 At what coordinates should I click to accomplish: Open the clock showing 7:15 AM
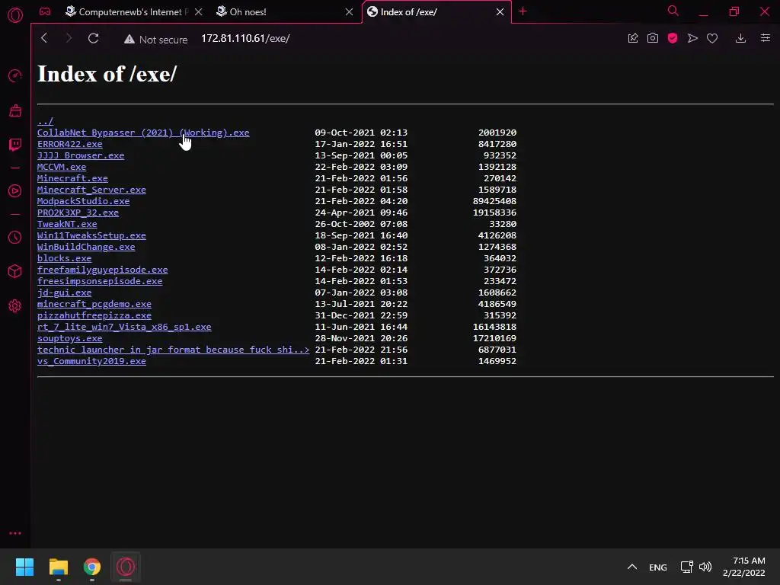point(743,567)
